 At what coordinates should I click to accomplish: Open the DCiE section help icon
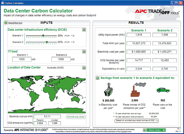click(x=84, y=29)
